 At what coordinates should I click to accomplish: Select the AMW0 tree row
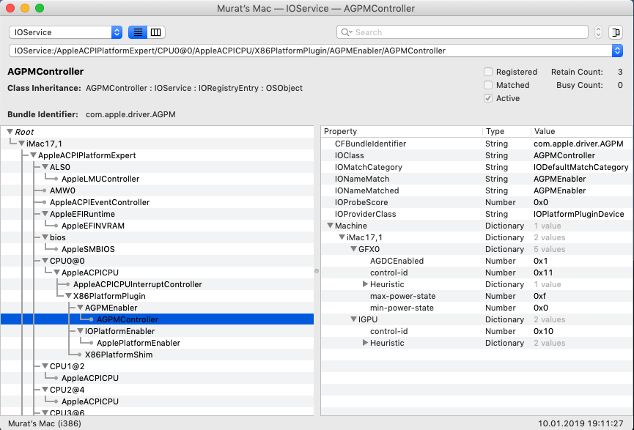[x=157, y=190]
